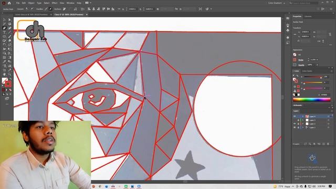Switch to the Libraries tab

pos(308,16)
